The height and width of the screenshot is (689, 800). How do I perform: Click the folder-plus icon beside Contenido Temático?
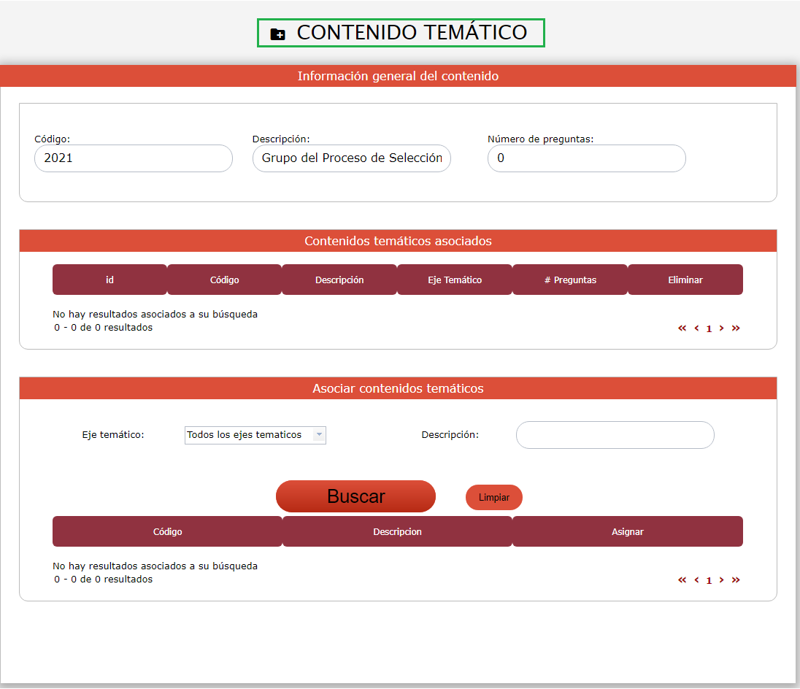(278, 34)
